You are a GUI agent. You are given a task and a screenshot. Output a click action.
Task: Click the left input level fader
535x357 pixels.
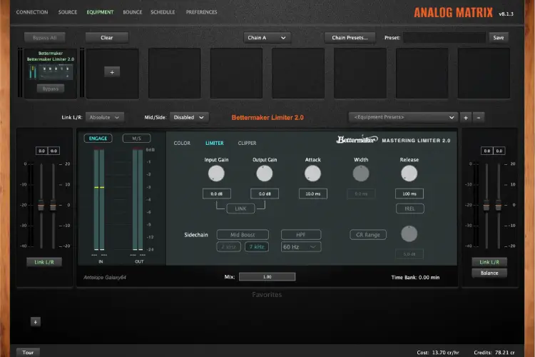coord(42,206)
